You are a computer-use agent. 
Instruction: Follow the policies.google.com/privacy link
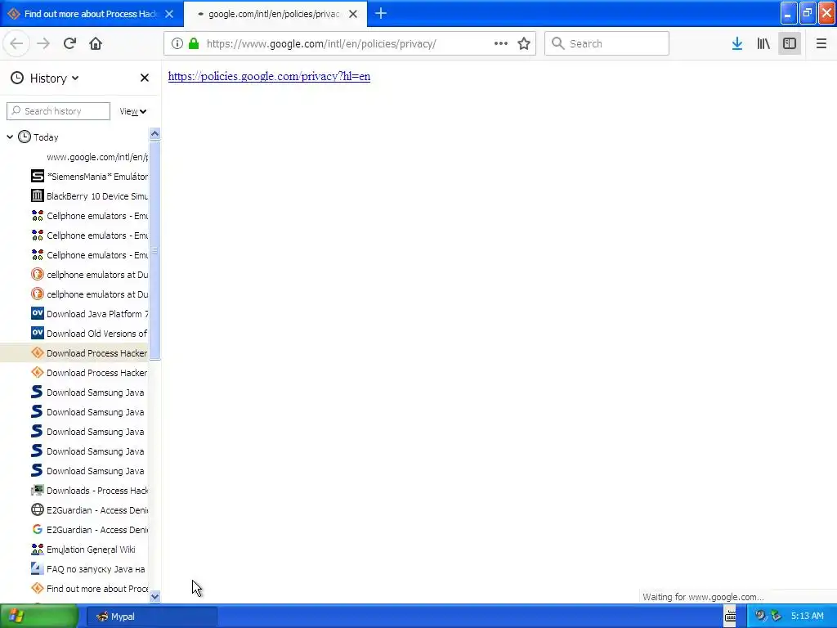click(269, 76)
